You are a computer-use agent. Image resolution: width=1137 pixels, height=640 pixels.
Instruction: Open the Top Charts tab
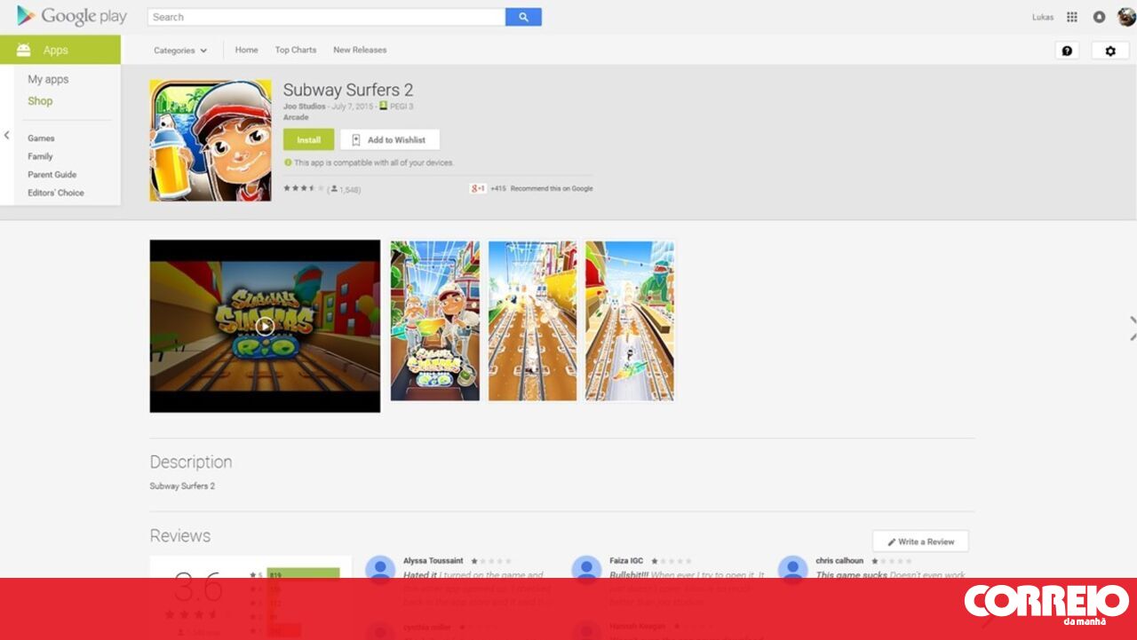coord(295,51)
